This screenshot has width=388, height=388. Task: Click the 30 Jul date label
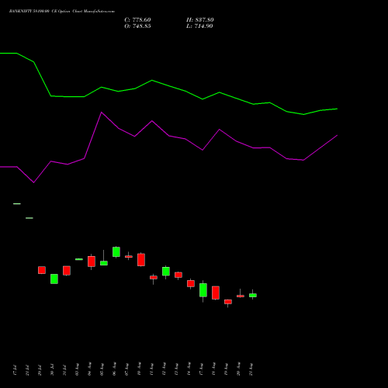[x=52, y=370]
